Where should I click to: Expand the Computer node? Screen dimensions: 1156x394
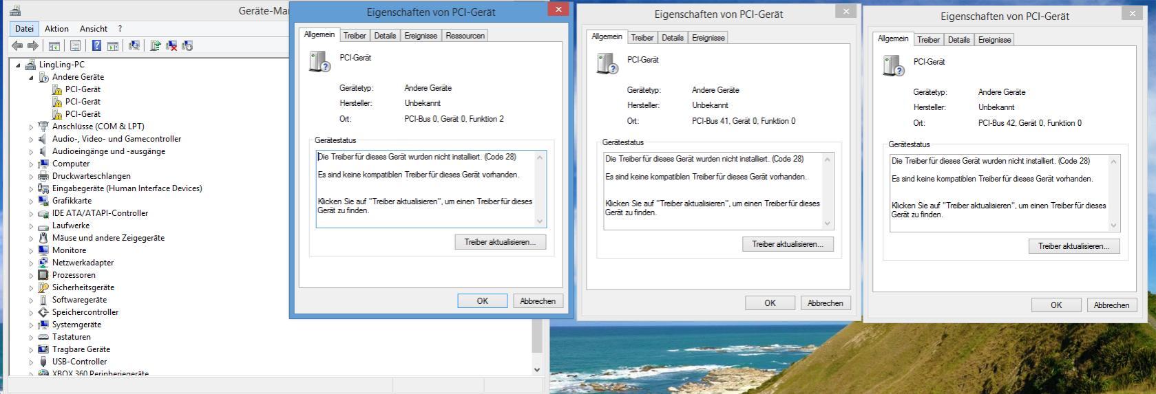pyautogui.click(x=31, y=164)
